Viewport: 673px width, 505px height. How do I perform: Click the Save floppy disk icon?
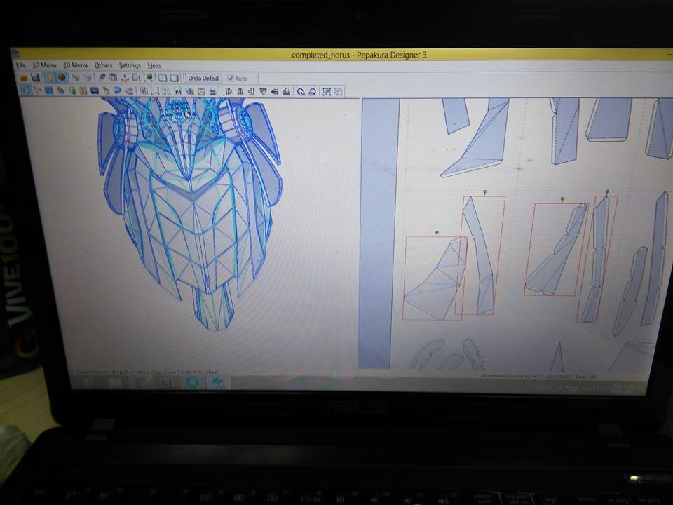pyautogui.click(x=35, y=78)
